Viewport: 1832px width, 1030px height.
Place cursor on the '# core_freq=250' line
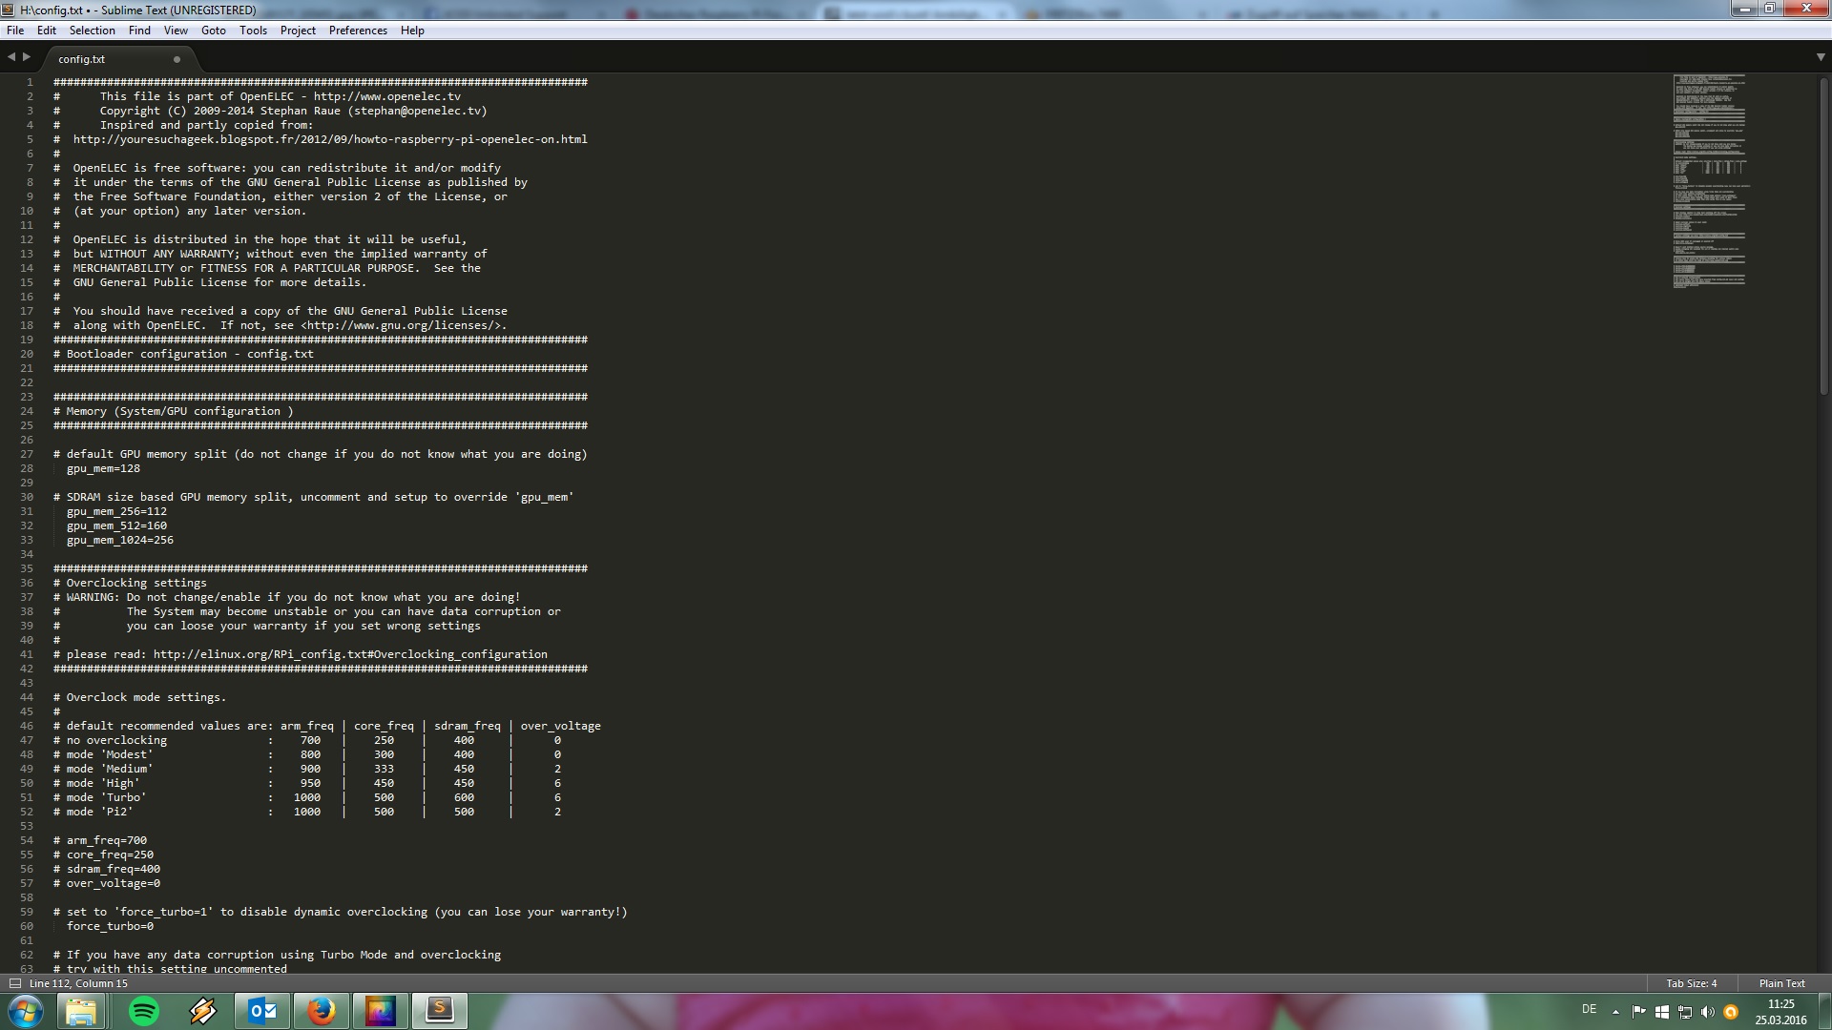pos(103,855)
